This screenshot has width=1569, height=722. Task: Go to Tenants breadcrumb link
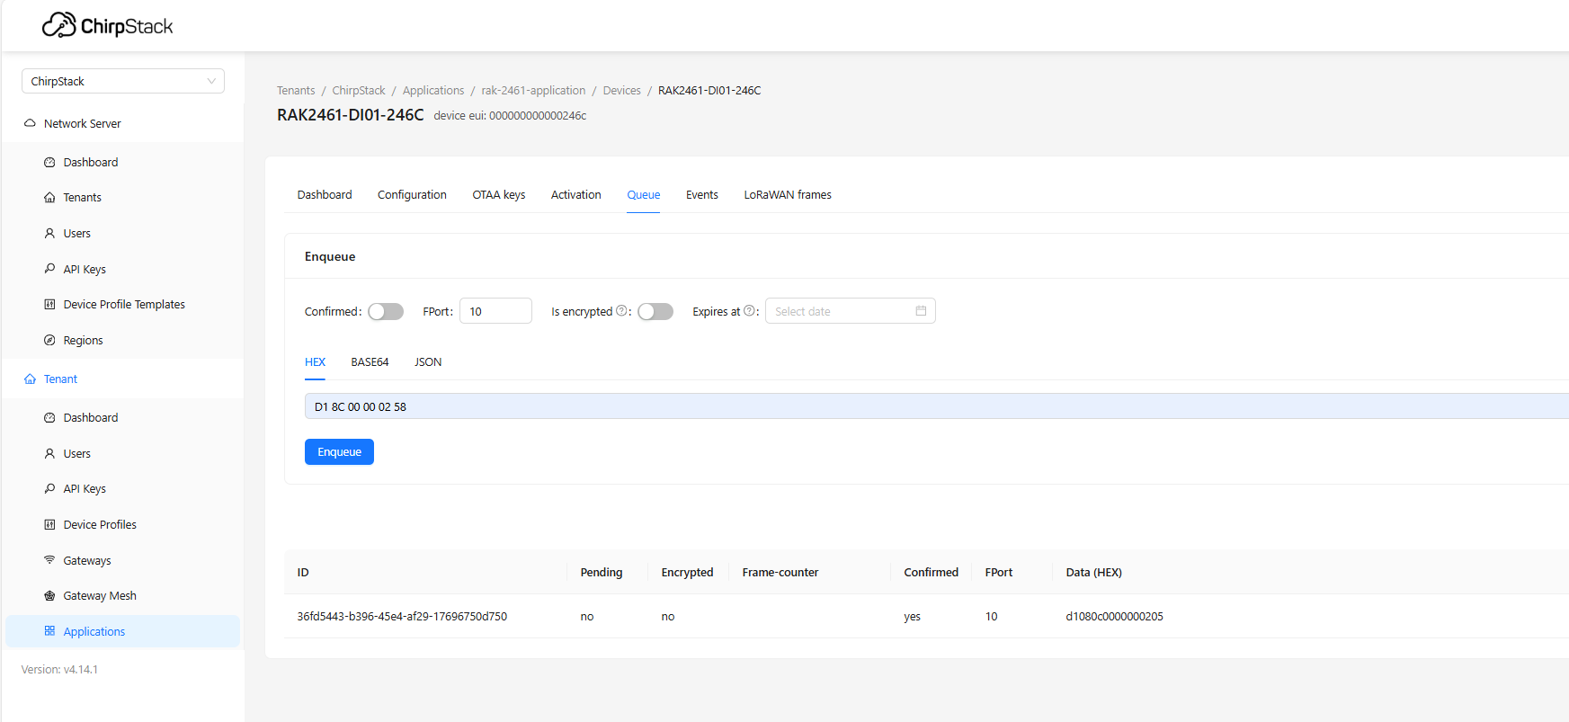296,91
